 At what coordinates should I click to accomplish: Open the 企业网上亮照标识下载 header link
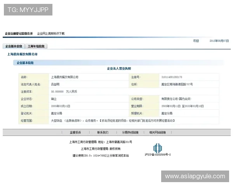(51, 34)
